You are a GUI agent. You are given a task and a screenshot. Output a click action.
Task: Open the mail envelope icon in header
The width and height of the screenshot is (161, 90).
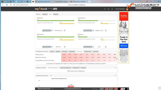pos(108,9)
